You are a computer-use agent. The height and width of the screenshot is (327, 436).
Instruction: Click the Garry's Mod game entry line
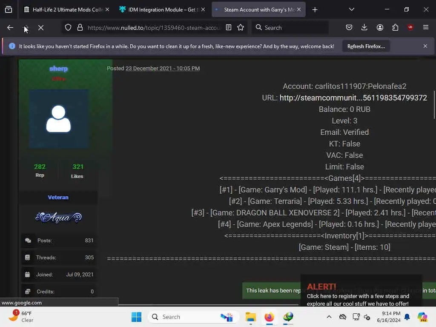coord(327,189)
